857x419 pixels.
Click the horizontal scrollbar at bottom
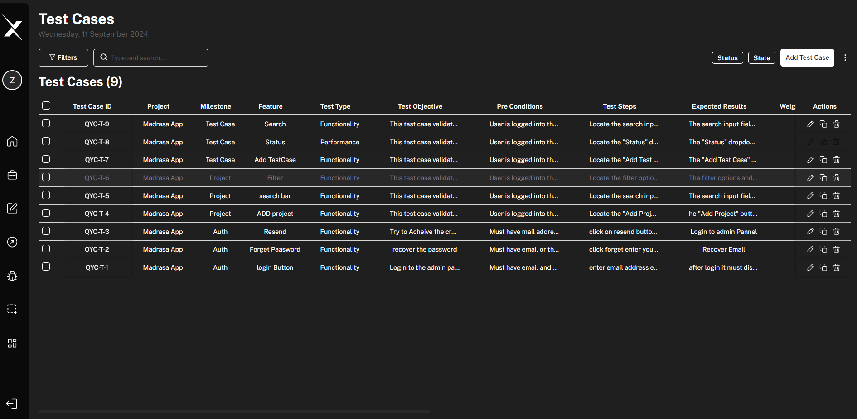tap(234, 411)
